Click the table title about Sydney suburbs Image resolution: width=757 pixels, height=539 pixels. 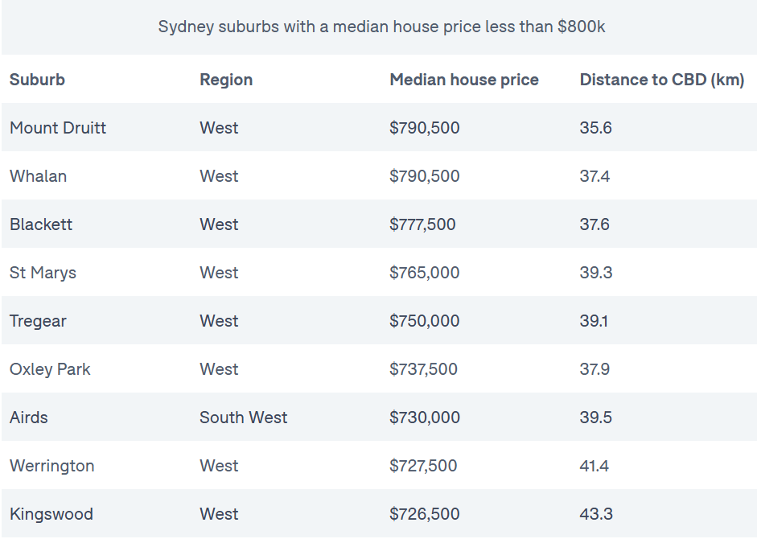(x=381, y=27)
